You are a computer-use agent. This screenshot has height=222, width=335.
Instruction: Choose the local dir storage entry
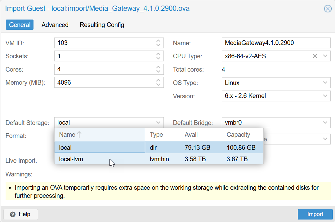pos(93,147)
